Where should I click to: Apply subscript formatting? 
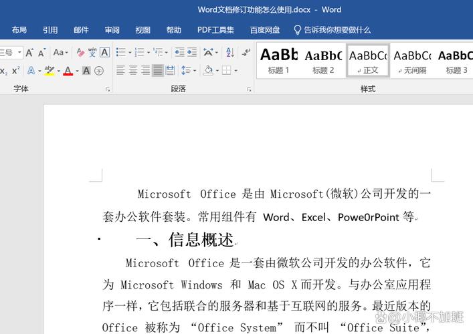pyautogui.click(x=3, y=71)
